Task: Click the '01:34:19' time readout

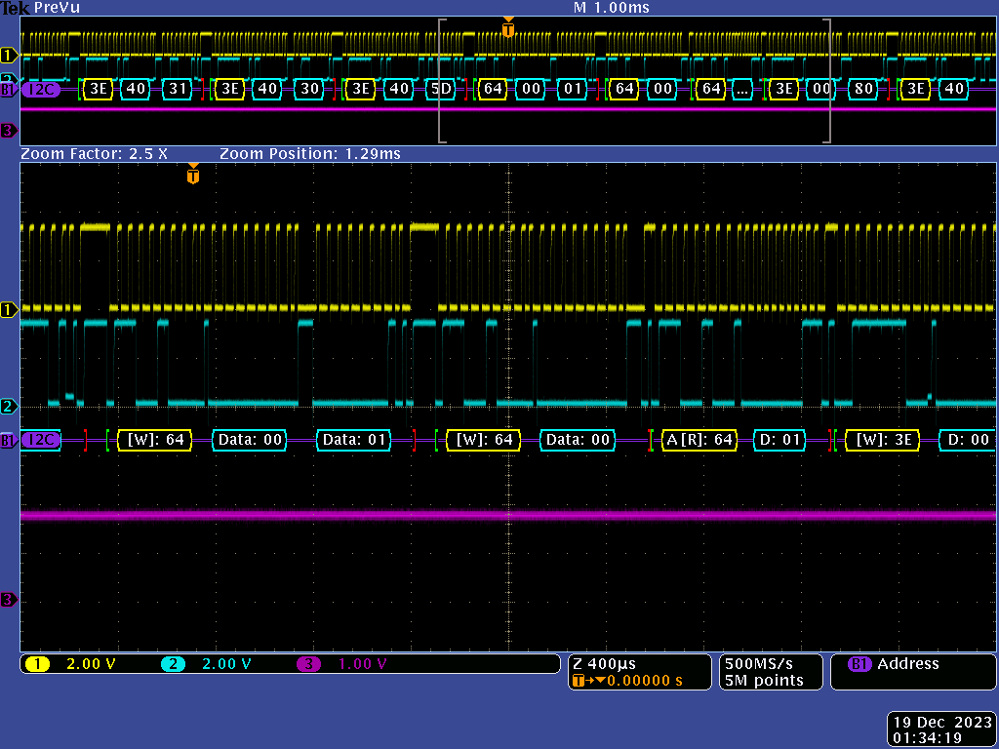Action: (x=927, y=738)
